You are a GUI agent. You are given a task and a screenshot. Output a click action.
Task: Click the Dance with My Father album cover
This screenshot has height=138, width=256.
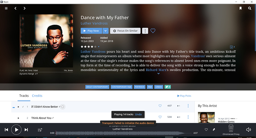pyautogui.click(x=46, y=41)
